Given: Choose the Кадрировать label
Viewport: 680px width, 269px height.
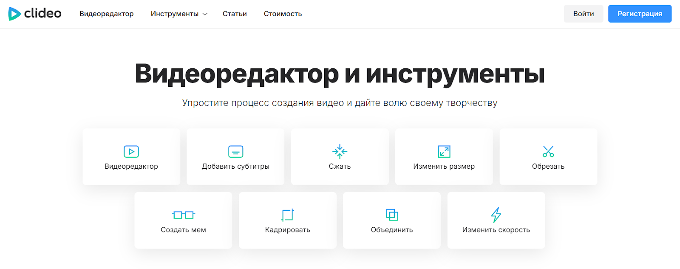Looking at the screenshot, I should click(x=288, y=229).
